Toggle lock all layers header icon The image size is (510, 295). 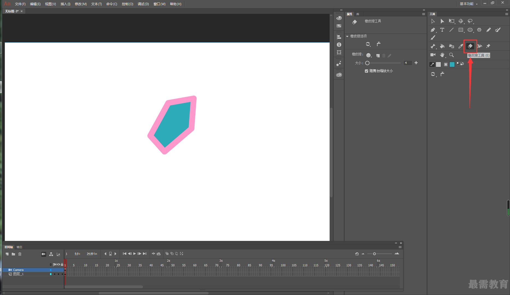pyautogui.click(x=62, y=264)
